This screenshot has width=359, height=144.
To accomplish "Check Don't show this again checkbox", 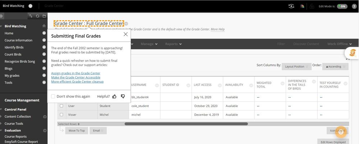I will coord(53,96).
